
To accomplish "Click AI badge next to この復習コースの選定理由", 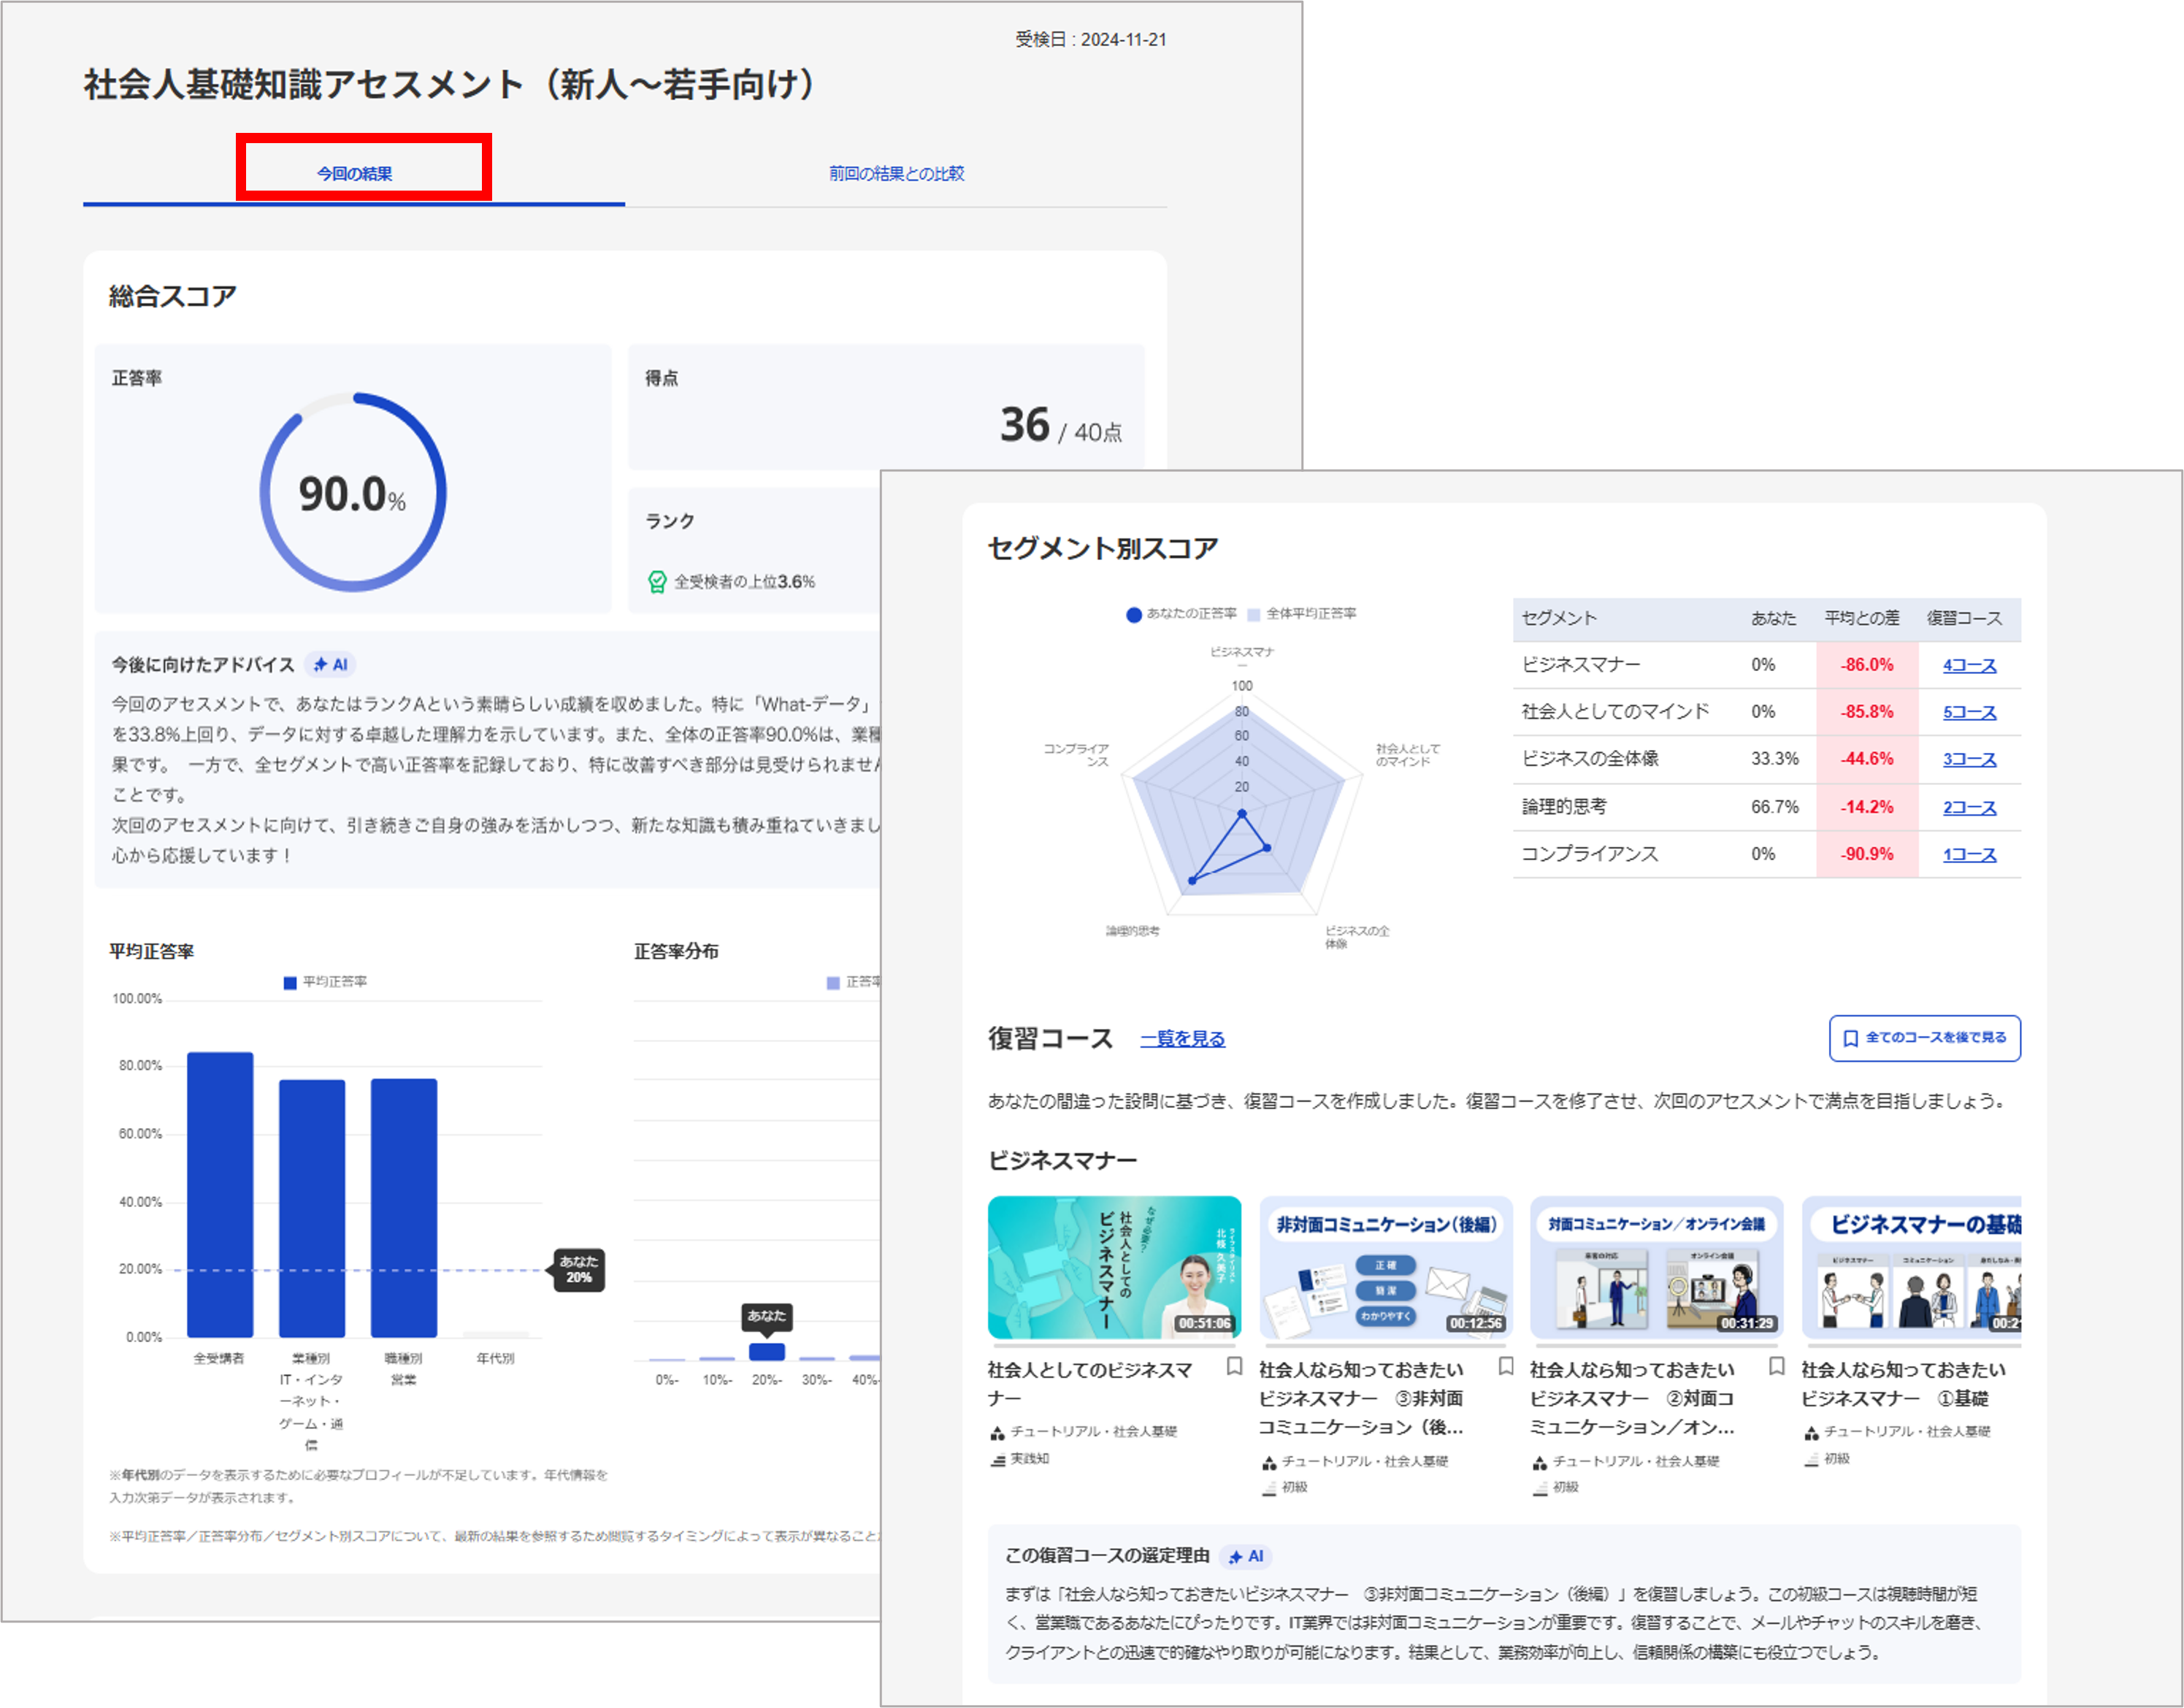I will coord(1246,1556).
